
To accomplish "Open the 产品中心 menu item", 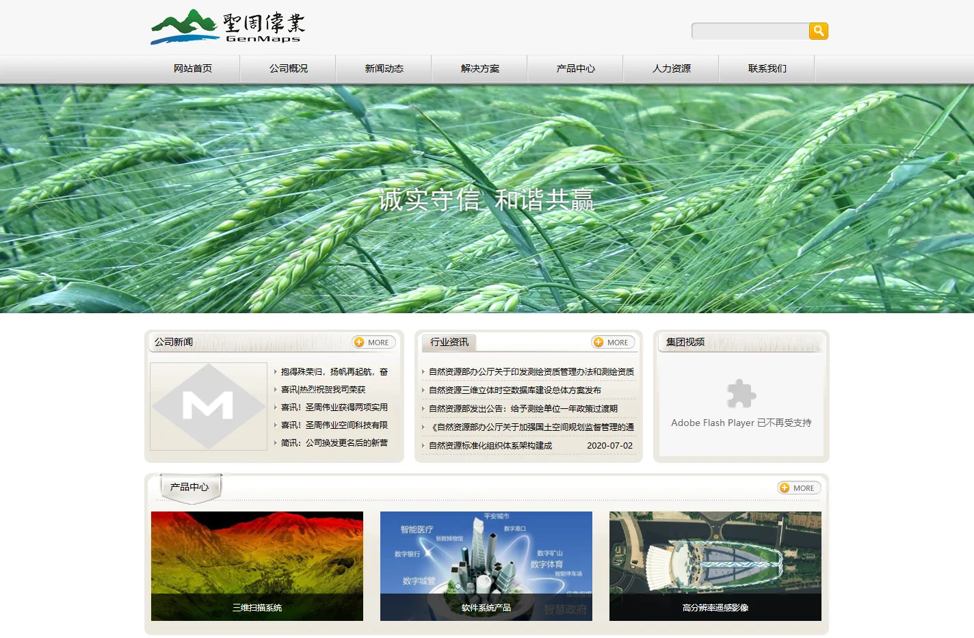I will (x=576, y=68).
